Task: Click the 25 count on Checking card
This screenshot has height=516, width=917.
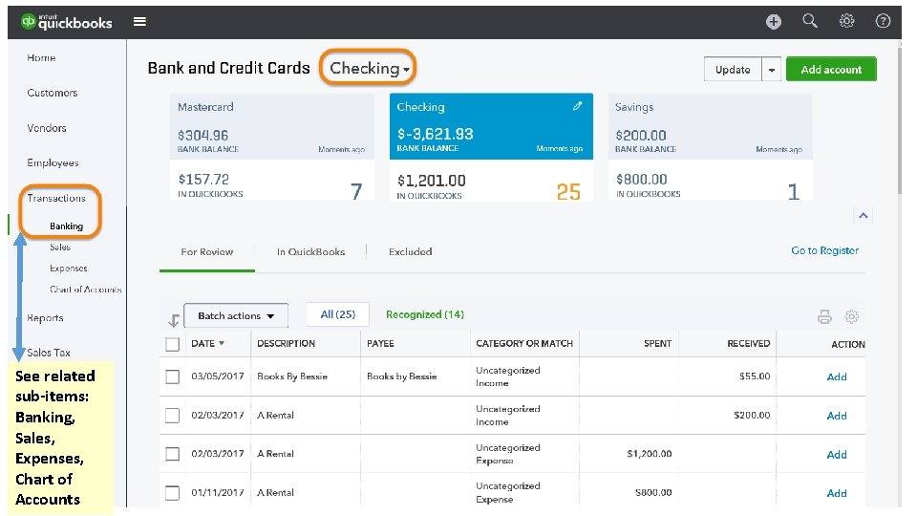Action: (x=568, y=192)
